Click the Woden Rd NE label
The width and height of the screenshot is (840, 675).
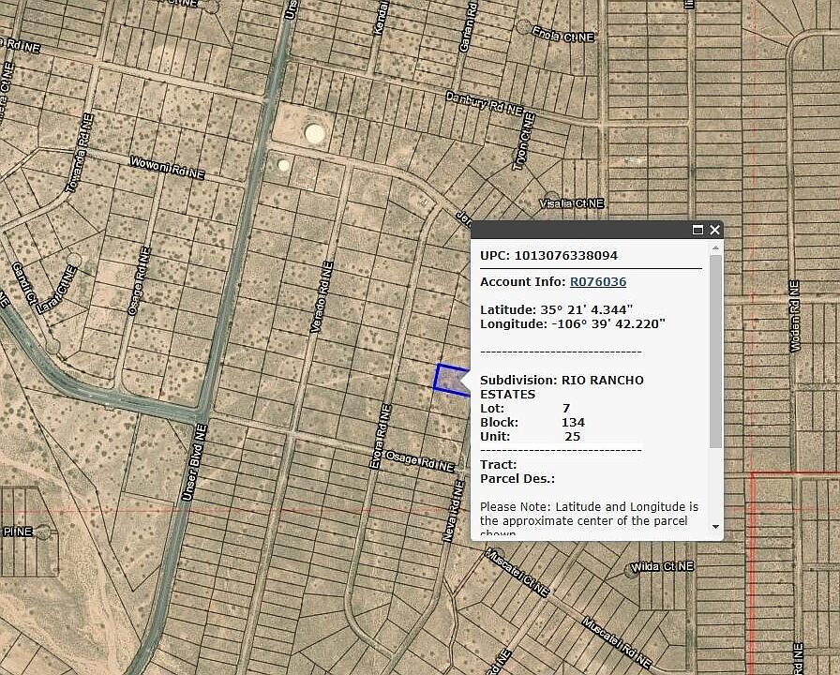(x=795, y=317)
